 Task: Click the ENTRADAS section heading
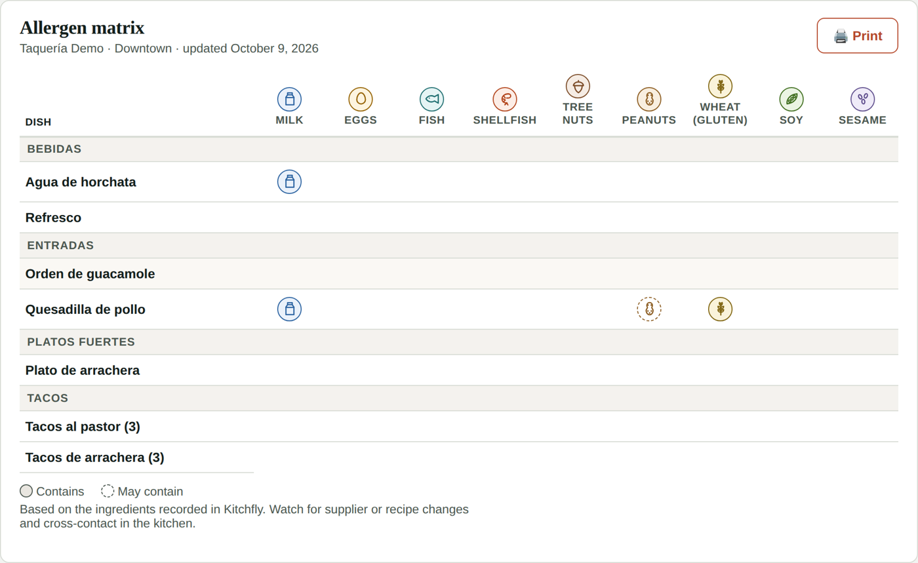(60, 245)
